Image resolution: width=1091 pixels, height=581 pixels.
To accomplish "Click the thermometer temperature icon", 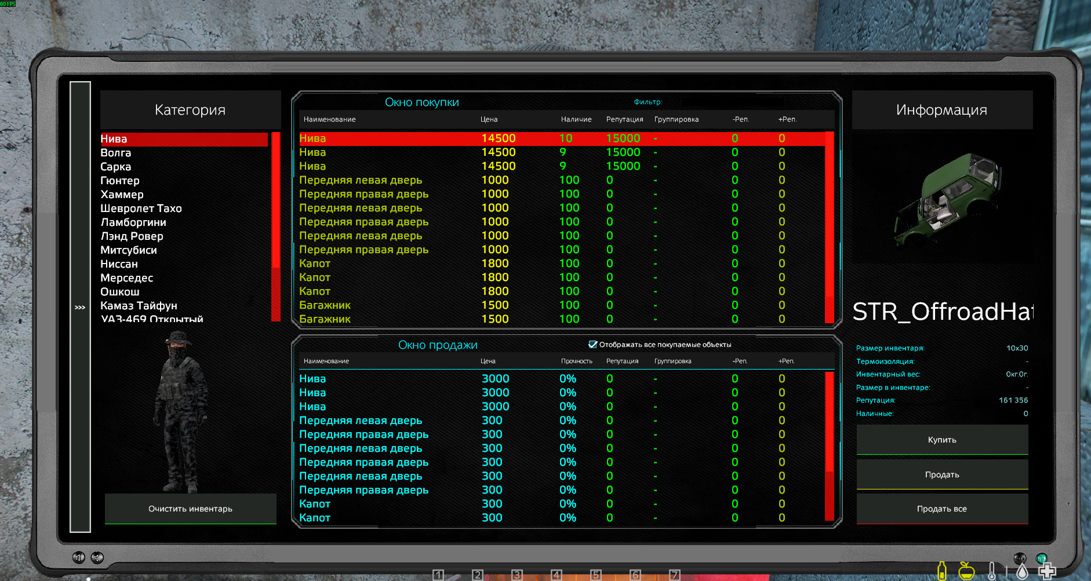I will [992, 571].
